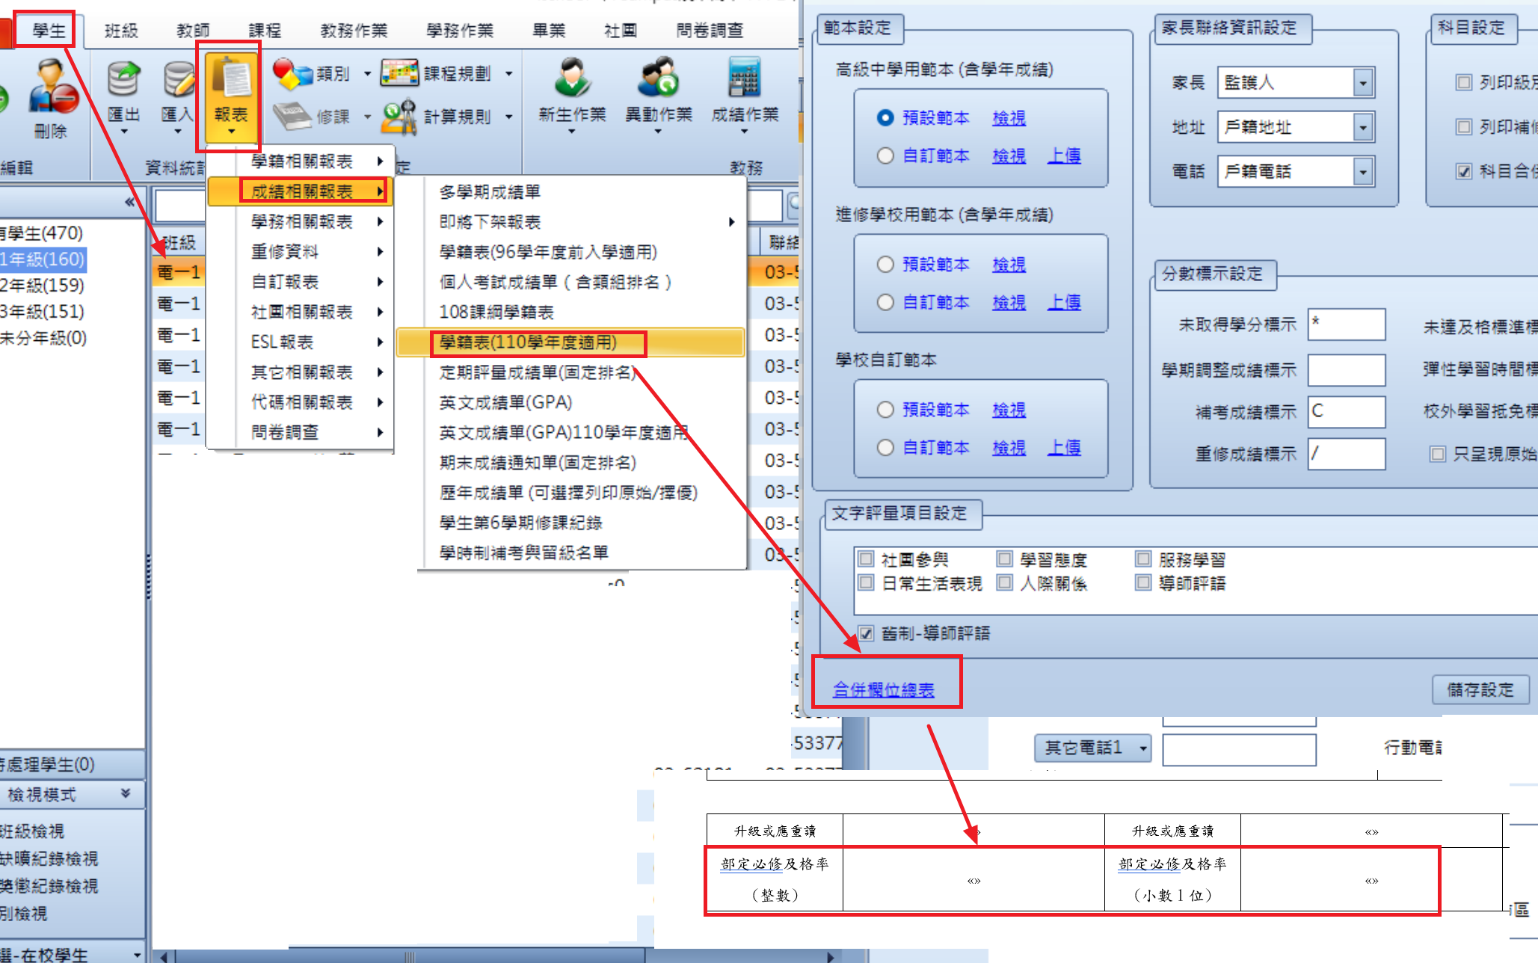1538x963 pixels.
Task: Toggle the 科目合併 checkbox
Action: [1464, 171]
